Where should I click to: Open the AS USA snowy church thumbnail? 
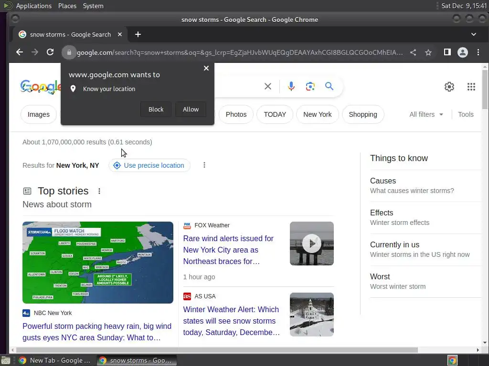point(311,315)
